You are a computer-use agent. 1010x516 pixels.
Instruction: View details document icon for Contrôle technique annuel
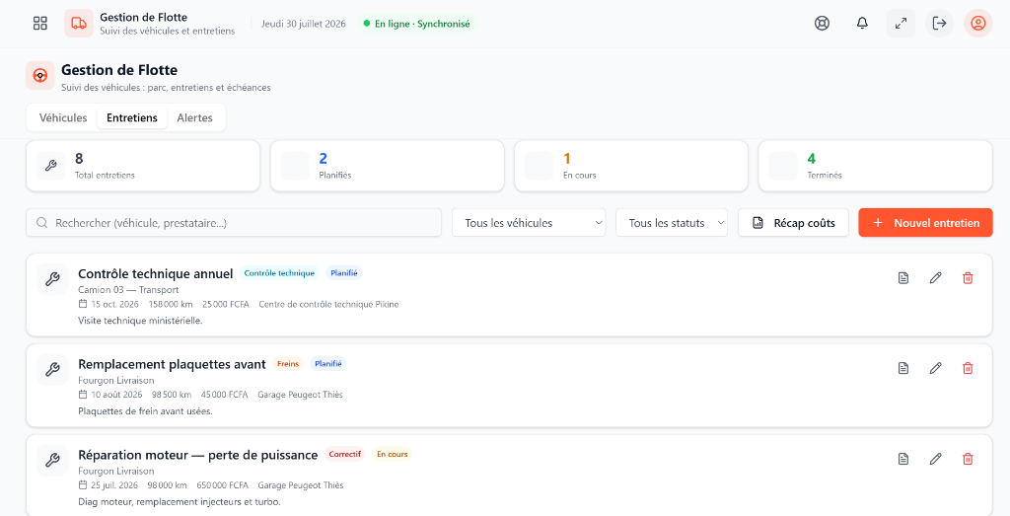[x=903, y=277]
